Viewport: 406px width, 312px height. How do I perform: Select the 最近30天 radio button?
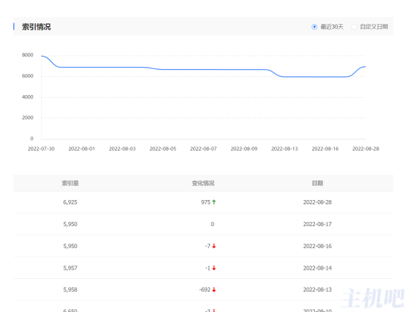[314, 27]
